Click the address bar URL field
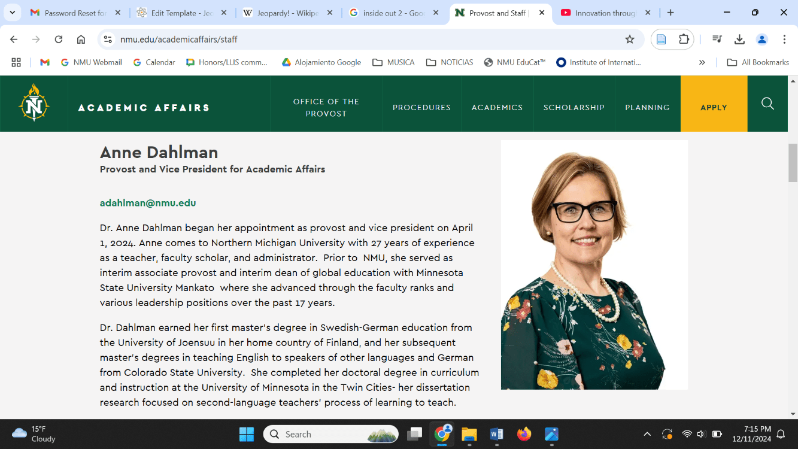Viewport: 798px width, 449px height. click(x=359, y=40)
